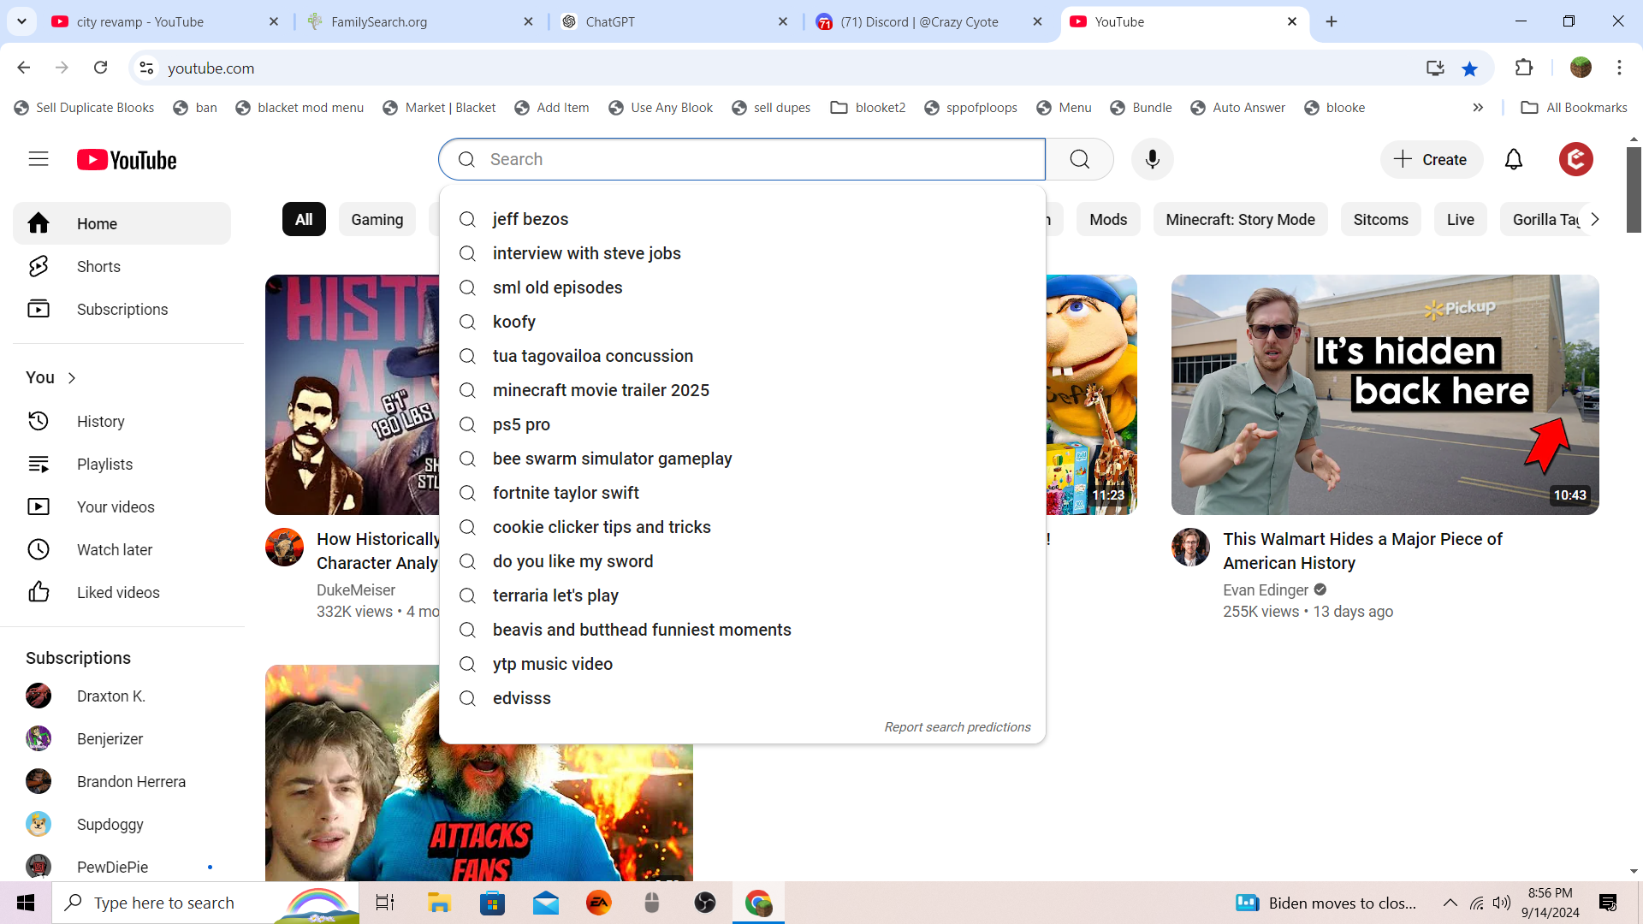The width and height of the screenshot is (1643, 924).
Task: Open Chrome extensions puzzle icon
Action: point(1523,68)
